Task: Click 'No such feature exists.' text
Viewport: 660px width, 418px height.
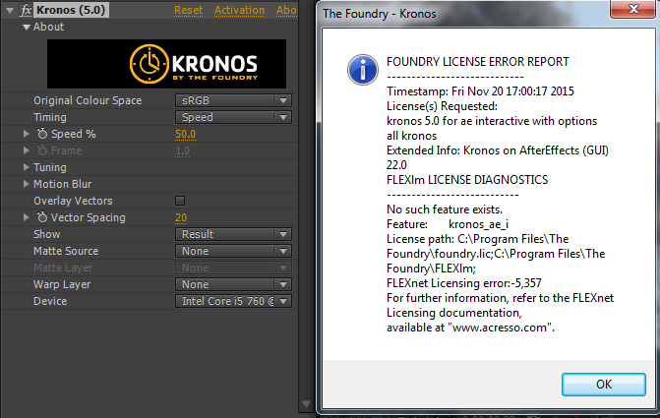Action: click(x=445, y=209)
